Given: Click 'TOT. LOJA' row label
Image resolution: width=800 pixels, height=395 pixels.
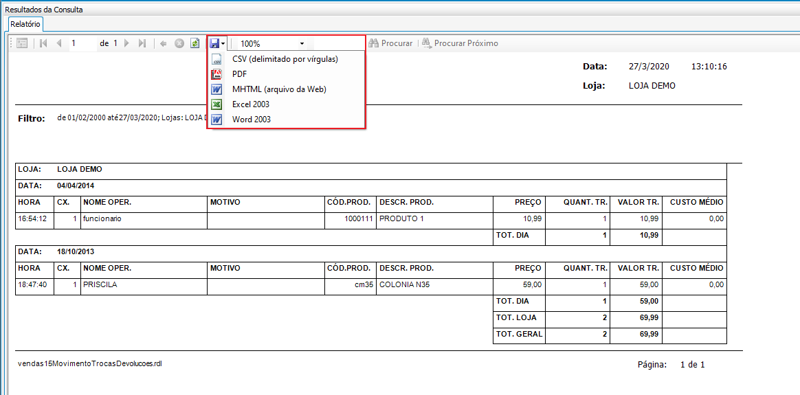Looking at the screenshot, I should point(516,317).
